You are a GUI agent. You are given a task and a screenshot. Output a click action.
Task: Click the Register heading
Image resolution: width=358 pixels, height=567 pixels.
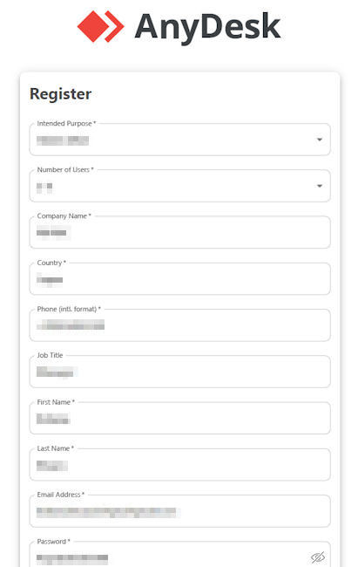61,94
